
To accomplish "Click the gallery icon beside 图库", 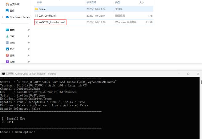I will tap(7, 10).
